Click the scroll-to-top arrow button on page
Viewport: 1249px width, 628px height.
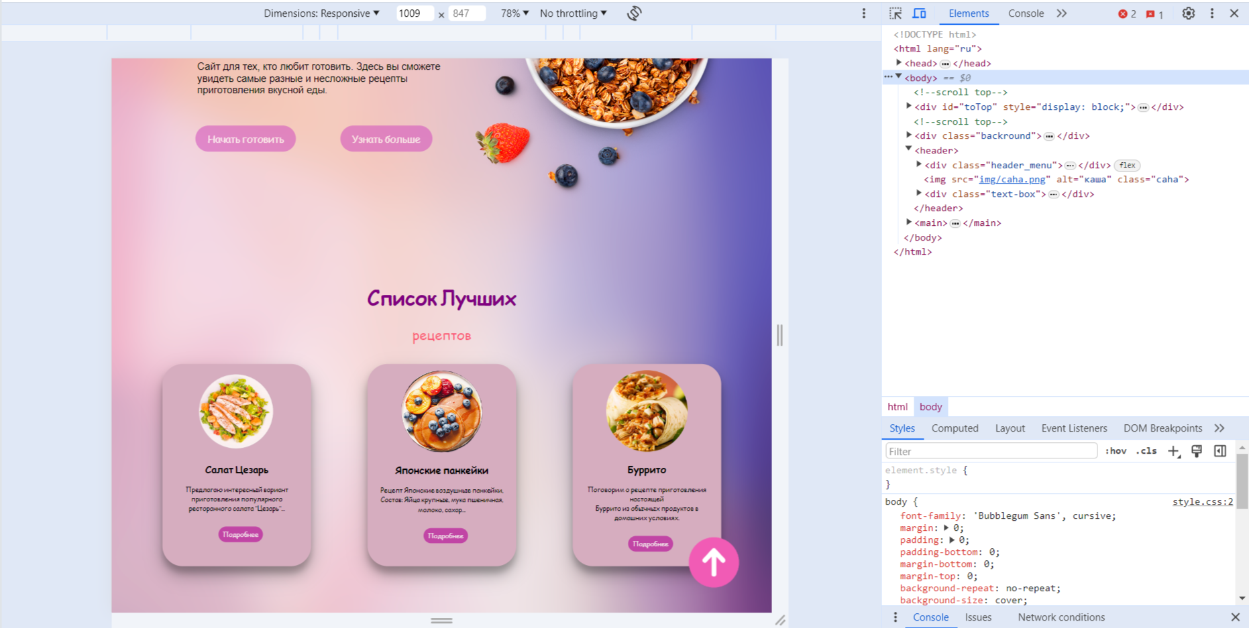[x=714, y=562]
